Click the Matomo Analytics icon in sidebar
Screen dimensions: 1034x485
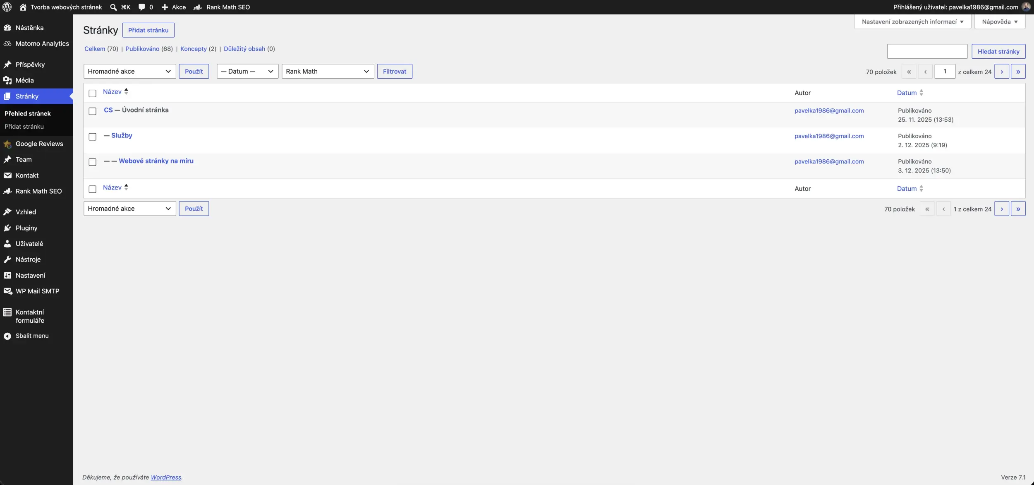7,43
